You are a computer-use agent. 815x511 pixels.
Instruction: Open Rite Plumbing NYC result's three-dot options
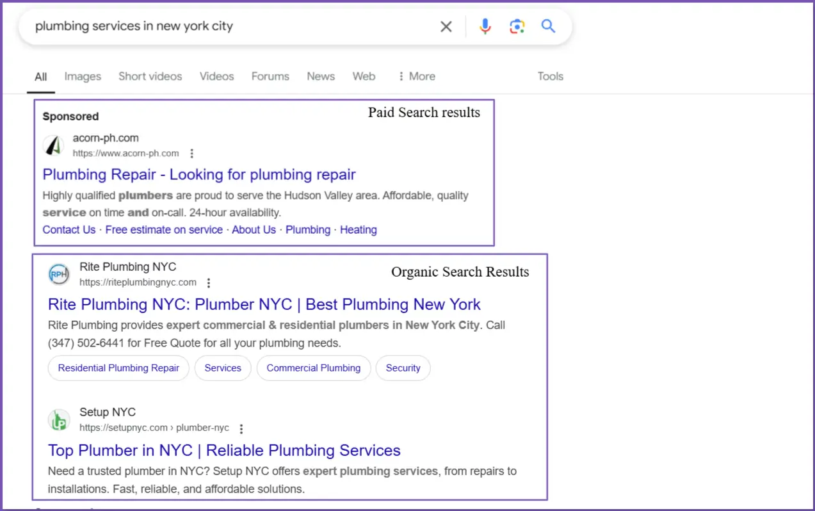pos(209,282)
